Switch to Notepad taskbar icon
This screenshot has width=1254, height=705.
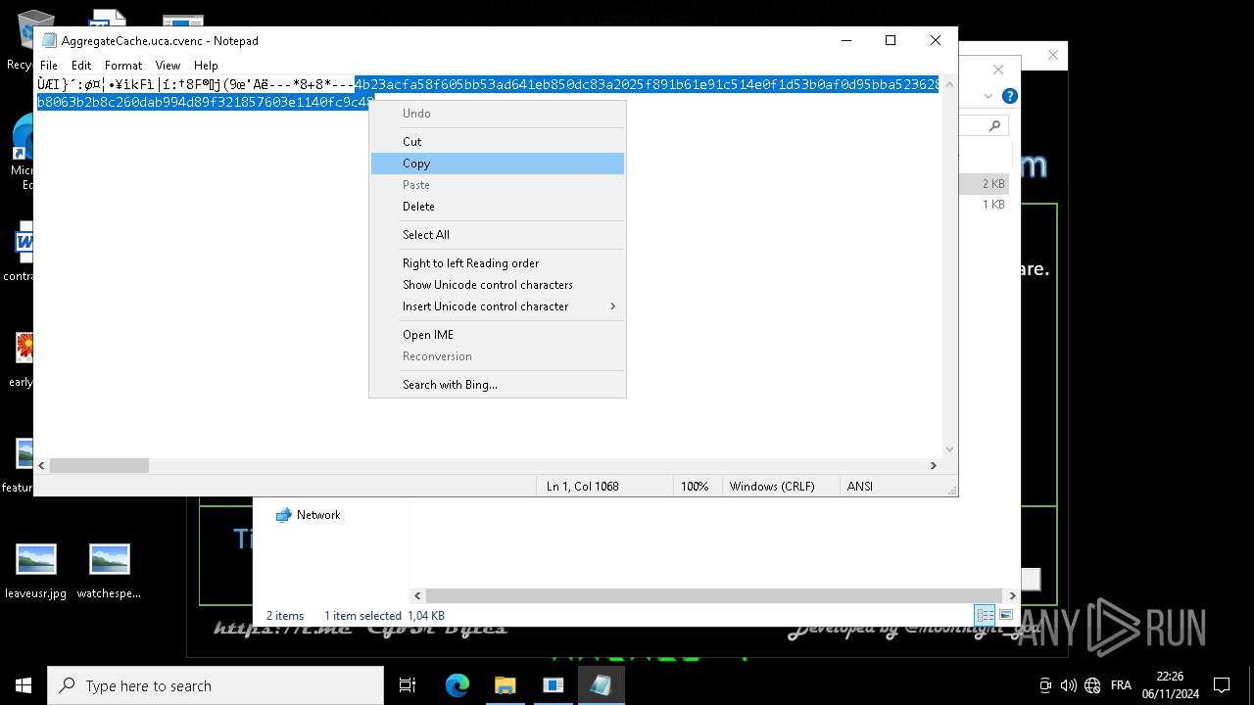tap(601, 685)
